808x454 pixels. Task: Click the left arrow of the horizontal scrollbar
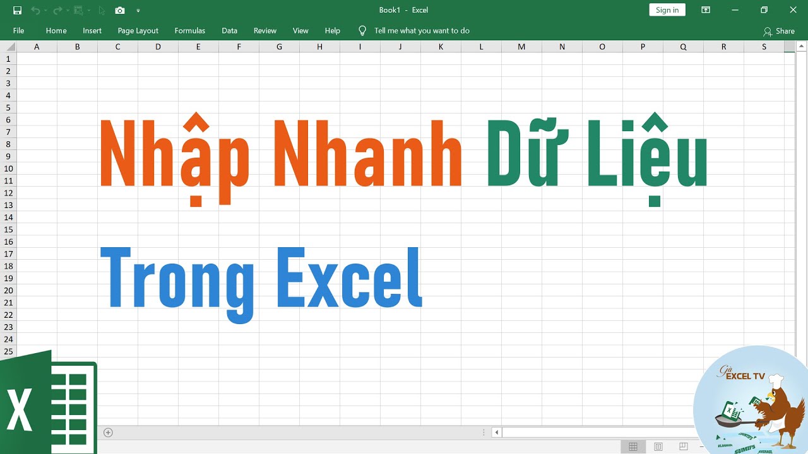[497, 433]
